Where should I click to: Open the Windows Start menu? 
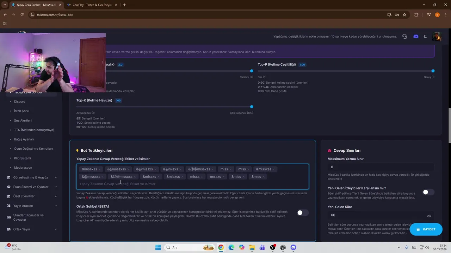(158, 247)
